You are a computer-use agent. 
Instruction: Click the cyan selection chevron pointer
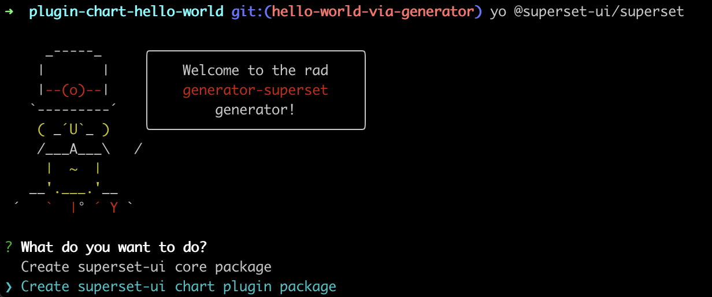coord(8,287)
